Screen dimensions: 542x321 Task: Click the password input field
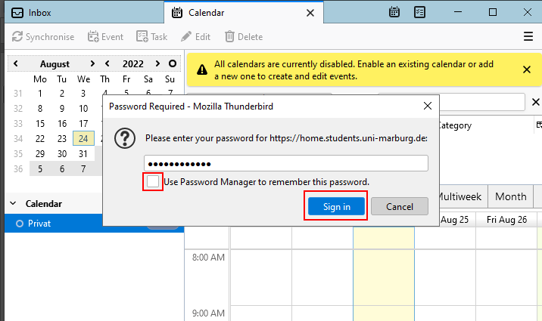pos(286,164)
